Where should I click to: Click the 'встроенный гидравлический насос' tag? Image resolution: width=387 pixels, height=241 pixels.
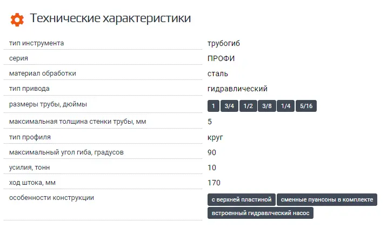coord(261,213)
